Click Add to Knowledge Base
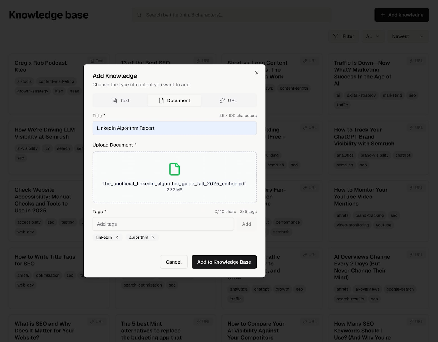 click(224, 262)
